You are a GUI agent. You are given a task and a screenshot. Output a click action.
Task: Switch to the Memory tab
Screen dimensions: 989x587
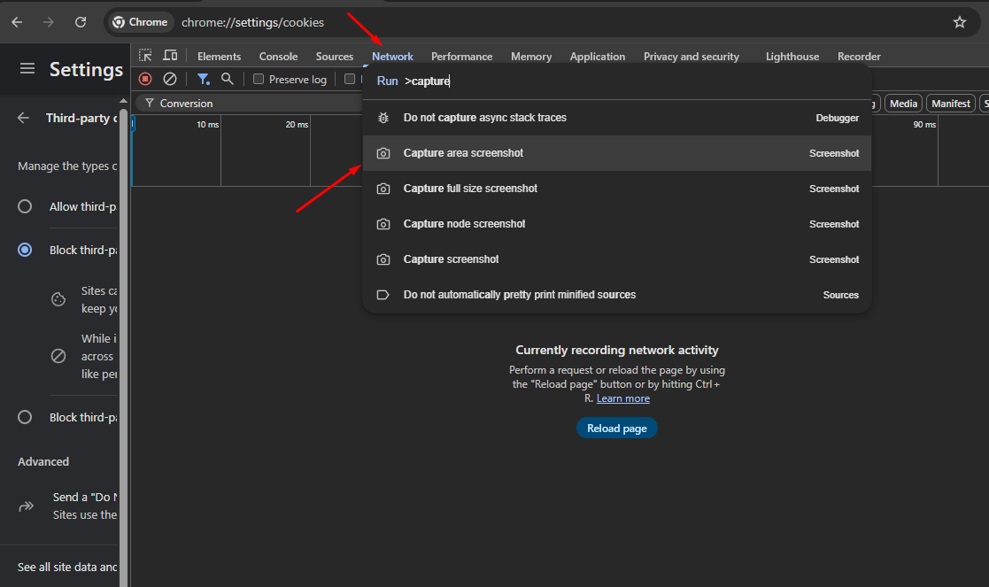(531, 56)
